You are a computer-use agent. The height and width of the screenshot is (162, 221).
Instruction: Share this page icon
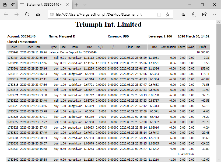click(204, 14)
